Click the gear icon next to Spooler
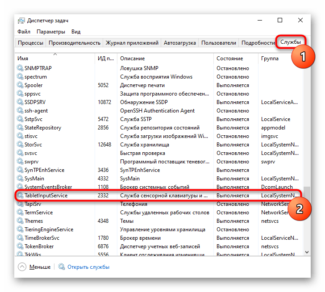 click(20, 85)
